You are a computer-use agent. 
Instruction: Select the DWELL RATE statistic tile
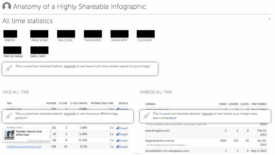point(39,52)
